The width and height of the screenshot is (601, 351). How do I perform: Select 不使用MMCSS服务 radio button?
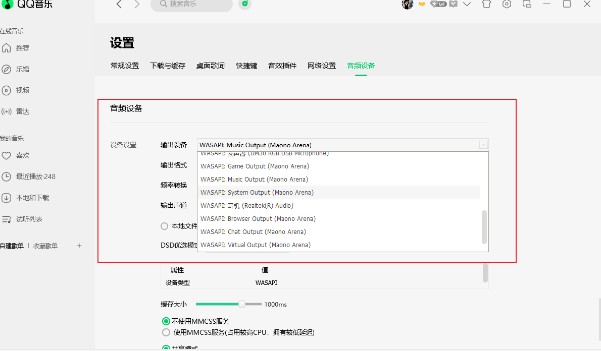(166, 321)
